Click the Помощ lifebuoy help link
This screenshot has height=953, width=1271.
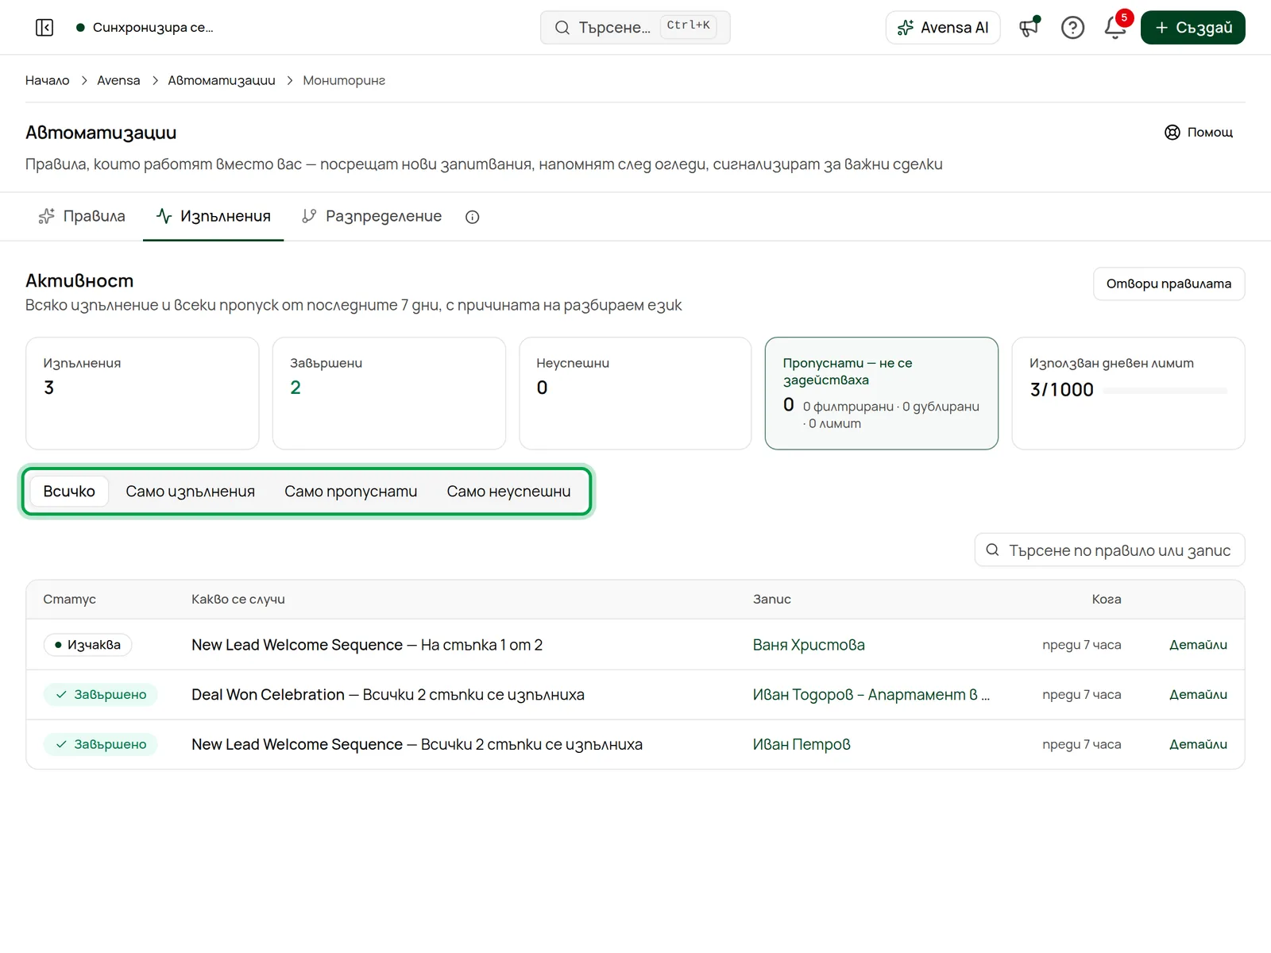pos(1199,133)
